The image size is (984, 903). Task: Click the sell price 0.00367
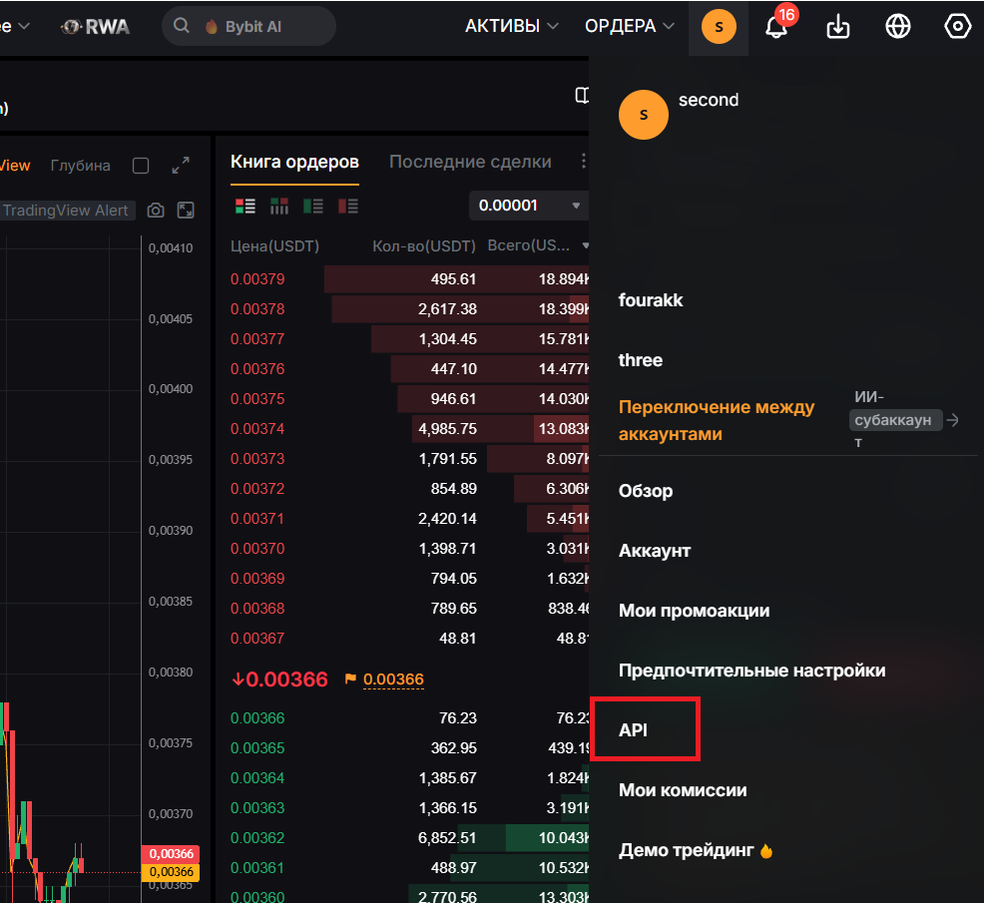click(x=257, y=639)
